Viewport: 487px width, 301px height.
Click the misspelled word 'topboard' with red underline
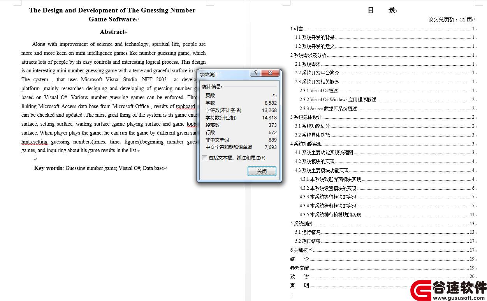coord(185,106)
